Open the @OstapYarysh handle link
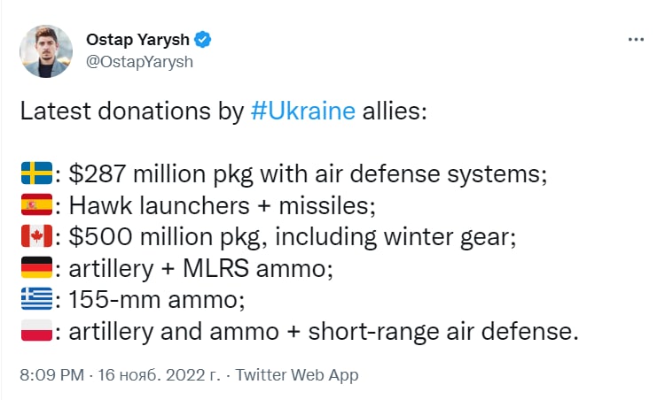 (x=139, y=62)
